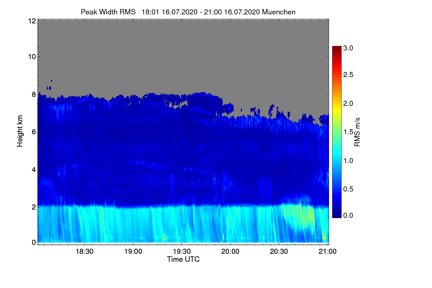This screenshot has height=288, width=432.
Task: Click the colorbar value 1.0
Action: (348, 160)
